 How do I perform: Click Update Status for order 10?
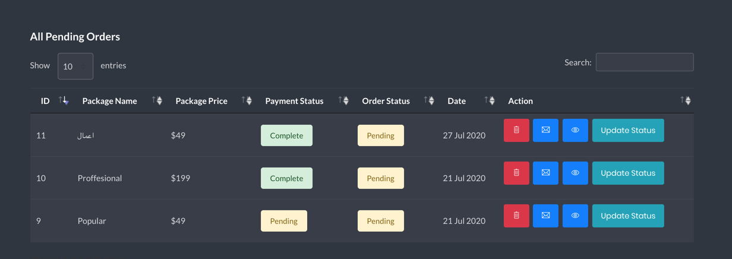628,173
